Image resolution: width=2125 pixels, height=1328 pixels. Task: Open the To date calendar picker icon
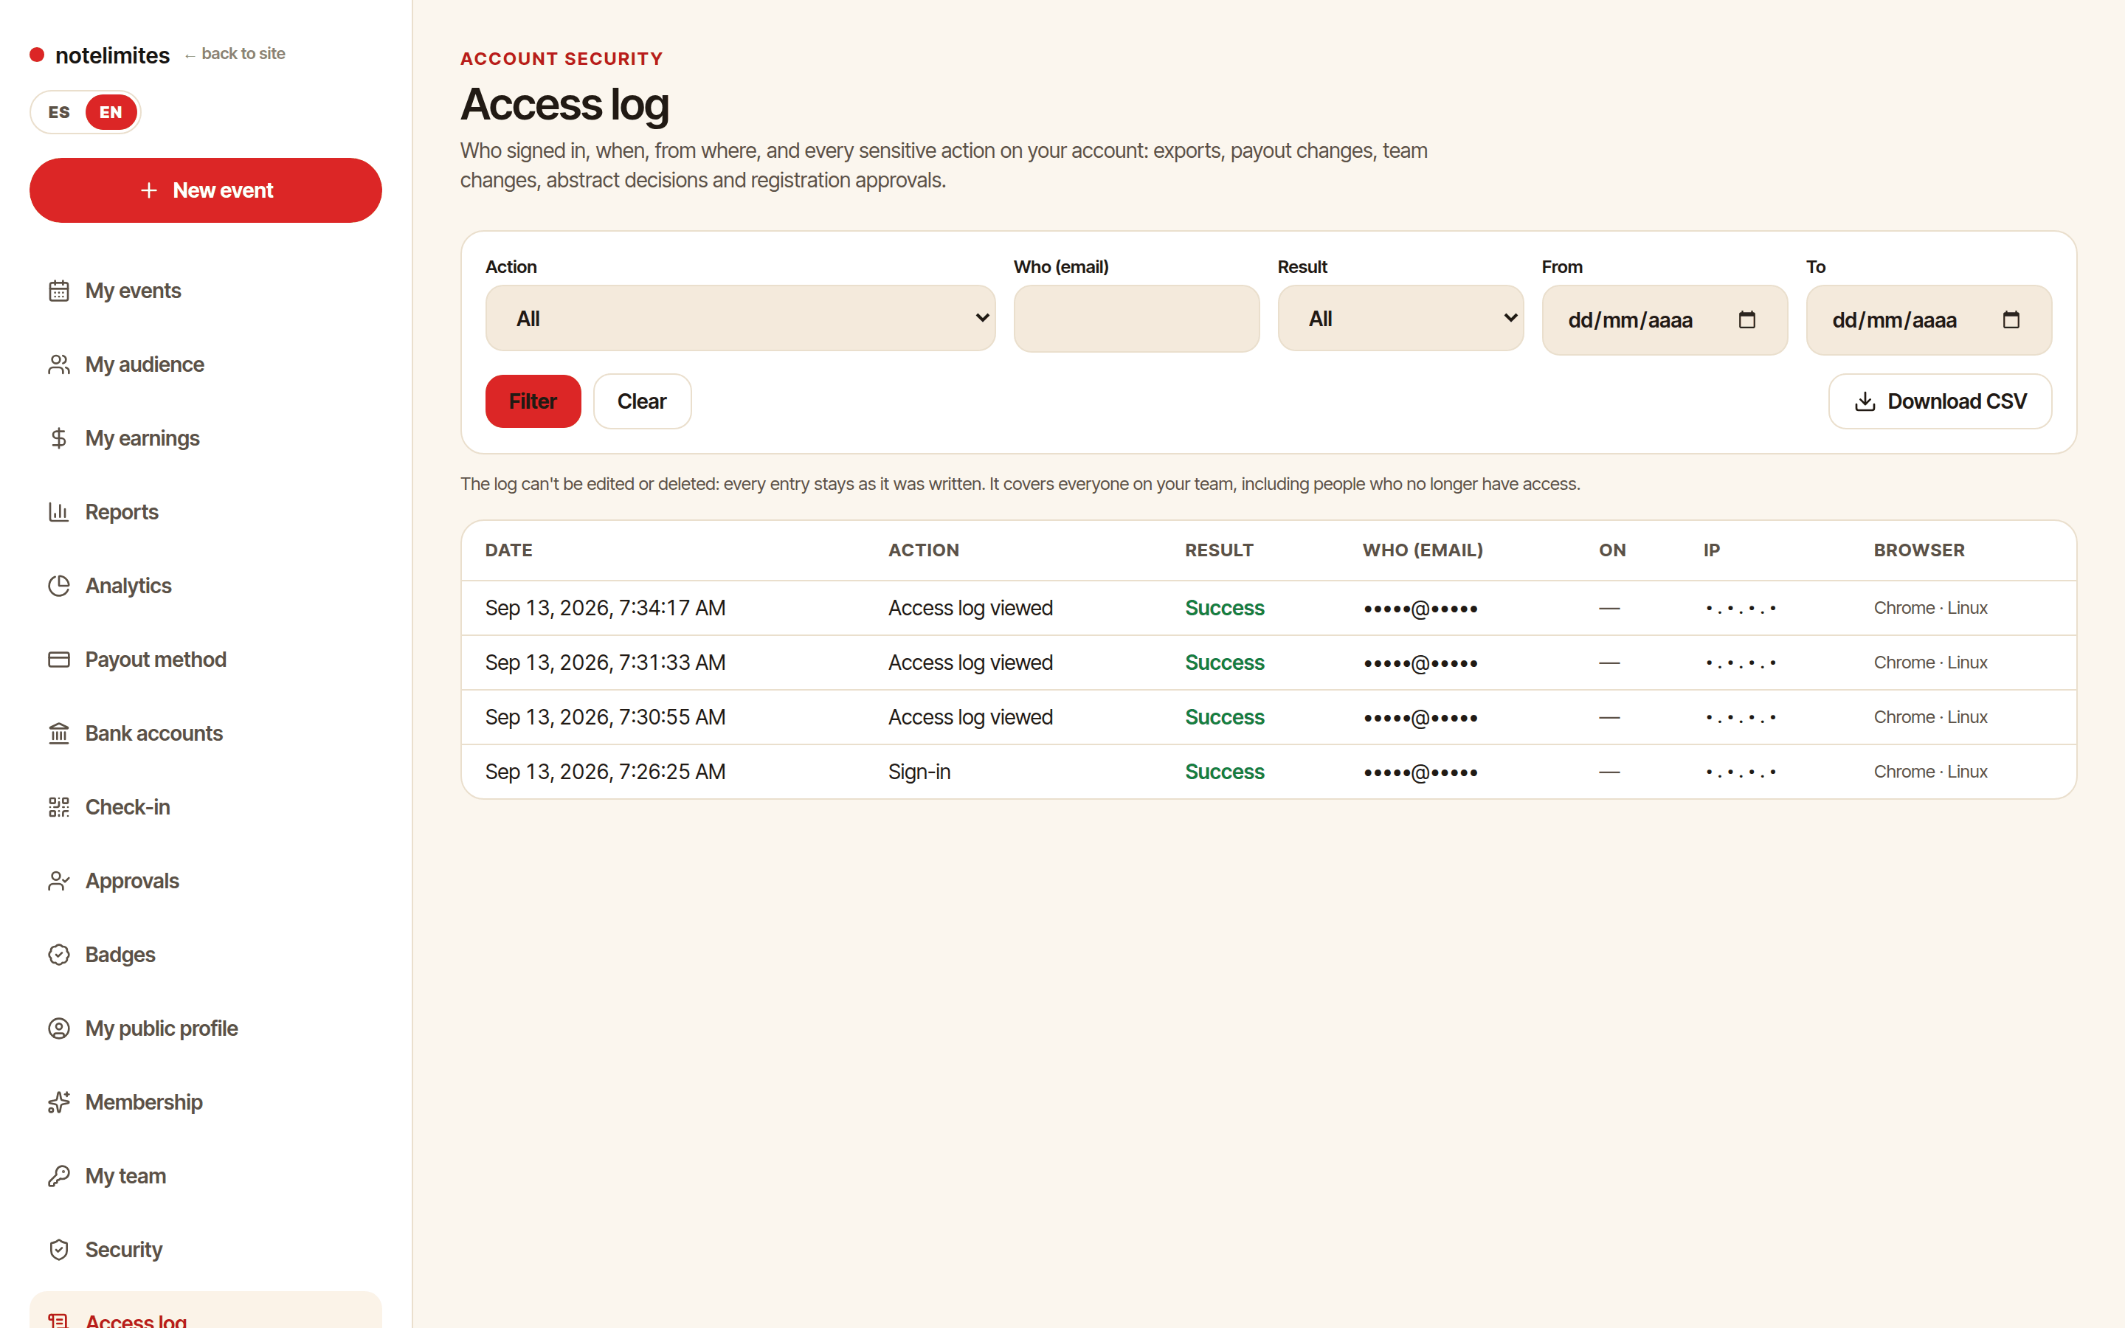[2011, 319]
